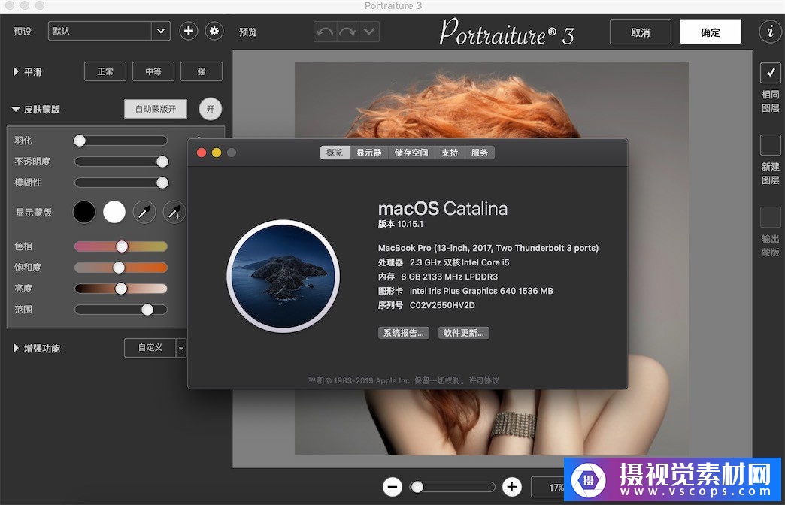The image size is (785, 505).
Task: Click the add preset plus icon
Action: pos(189,31)
